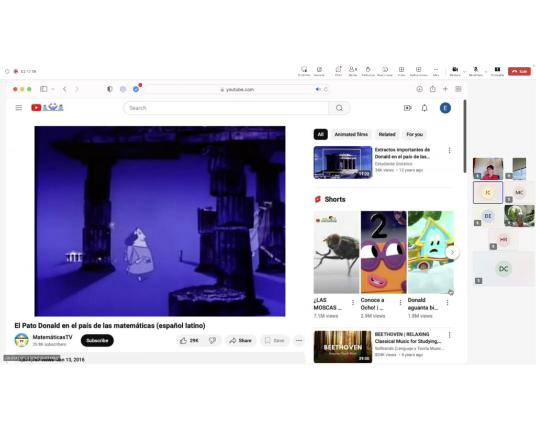Open options for the Beethoven video

[450, 335]
